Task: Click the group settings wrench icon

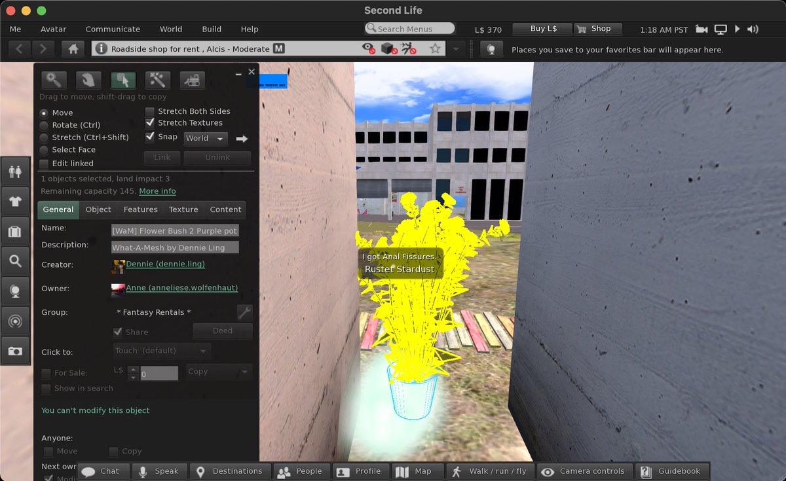Action: tap(244, 312)
